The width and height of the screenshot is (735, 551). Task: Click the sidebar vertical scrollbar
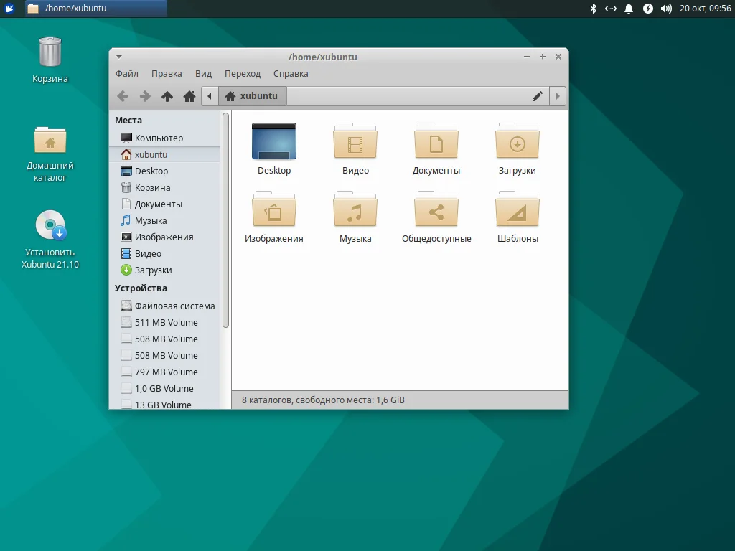click(225, 220)
